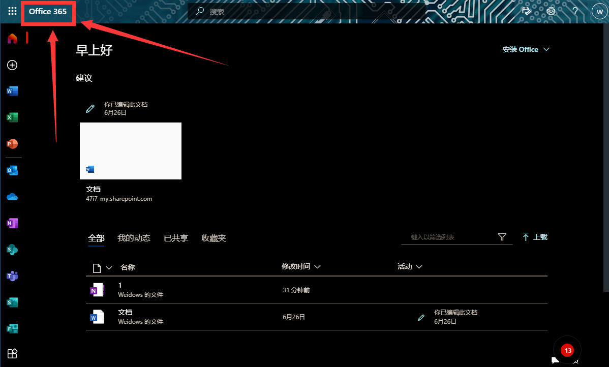Switch to the 已共享 tab
The height and width of the screenshot is (367, 609).
pos(176,238)
